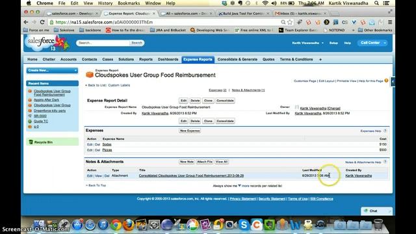Image resolution: width=416 pixels, height=234 pixels.
Task: Open the Consolidated Cloudspokes attachment link
Action: [x=191, y=175]
